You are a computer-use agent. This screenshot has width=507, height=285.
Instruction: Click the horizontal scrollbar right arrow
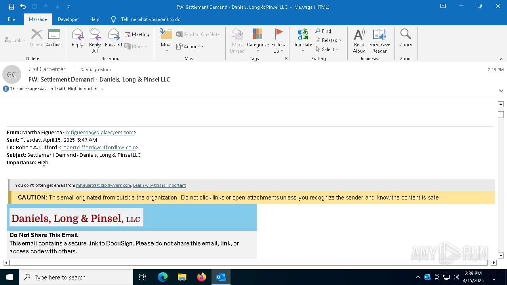(494, 262)
